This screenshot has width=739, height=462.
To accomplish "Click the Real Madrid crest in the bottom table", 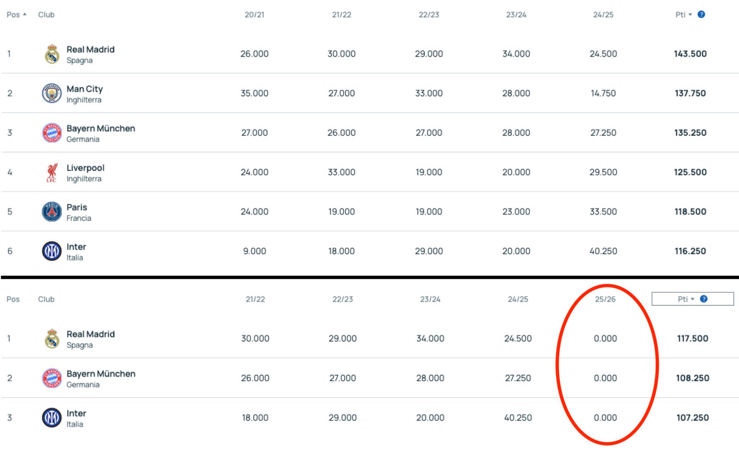I will pyautogui.click(x=52, y=338).
